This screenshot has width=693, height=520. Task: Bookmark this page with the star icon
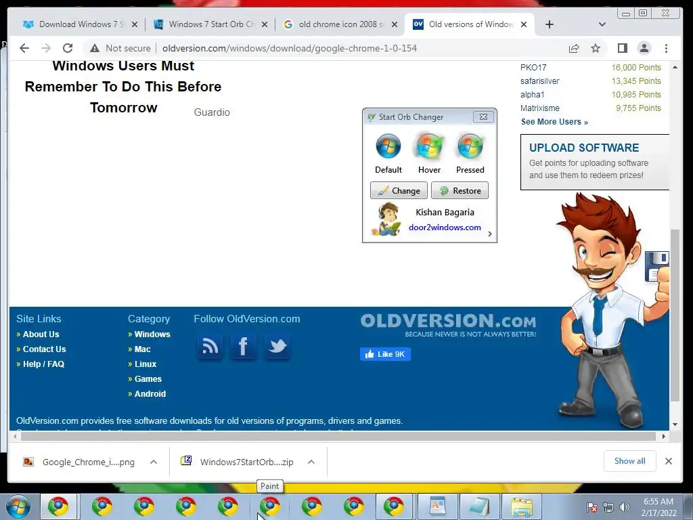click(x=596, y=48)
